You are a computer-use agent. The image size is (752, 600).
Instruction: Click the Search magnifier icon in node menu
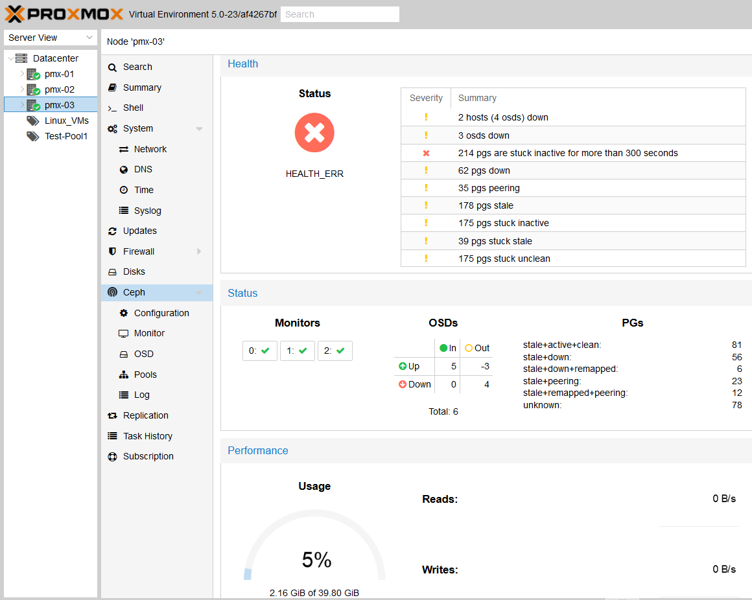pos(112,67)
